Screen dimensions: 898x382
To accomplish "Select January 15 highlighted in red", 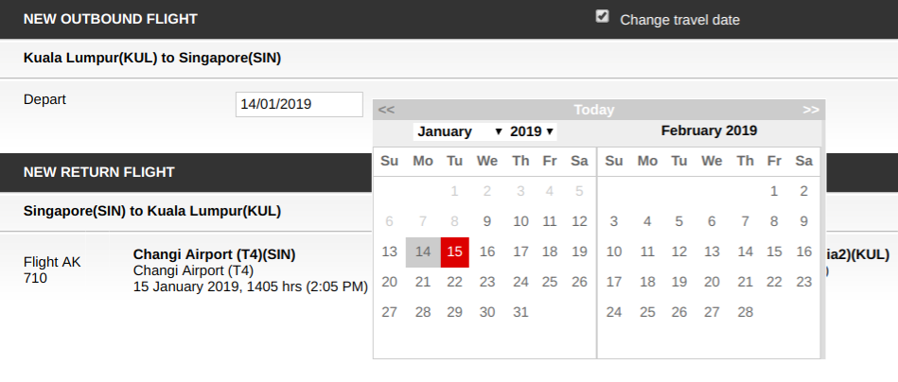I will click(x=454, y=252).
